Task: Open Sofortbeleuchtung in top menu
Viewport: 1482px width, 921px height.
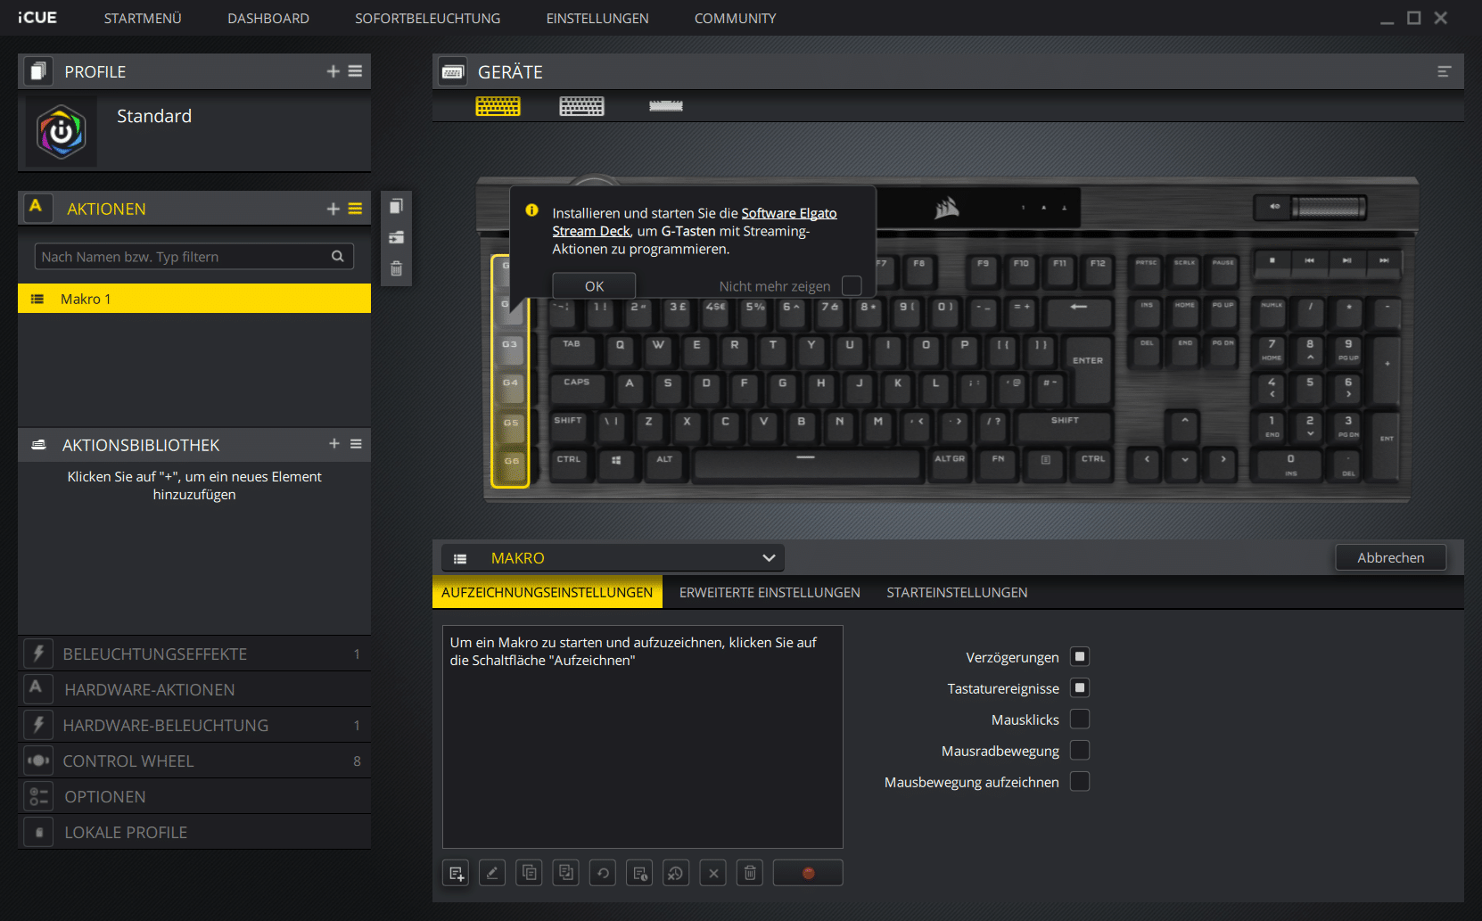Action: 428,18
